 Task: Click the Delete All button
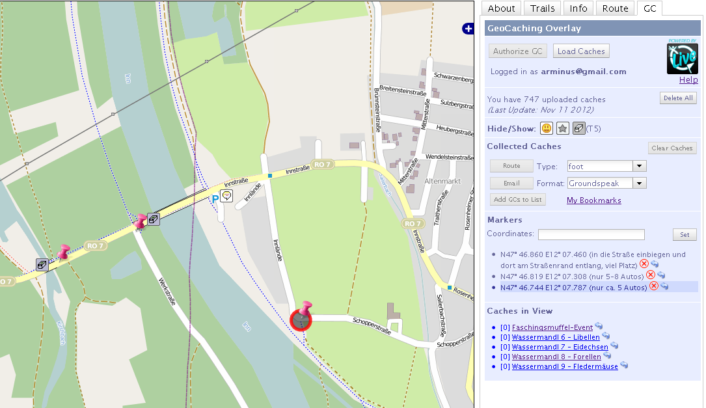(678, 98)
